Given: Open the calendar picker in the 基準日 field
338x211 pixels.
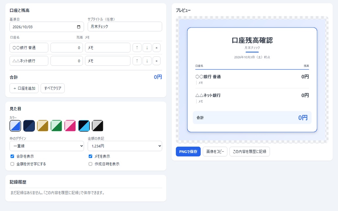Looking at the screenshot, I should (79, 27).
